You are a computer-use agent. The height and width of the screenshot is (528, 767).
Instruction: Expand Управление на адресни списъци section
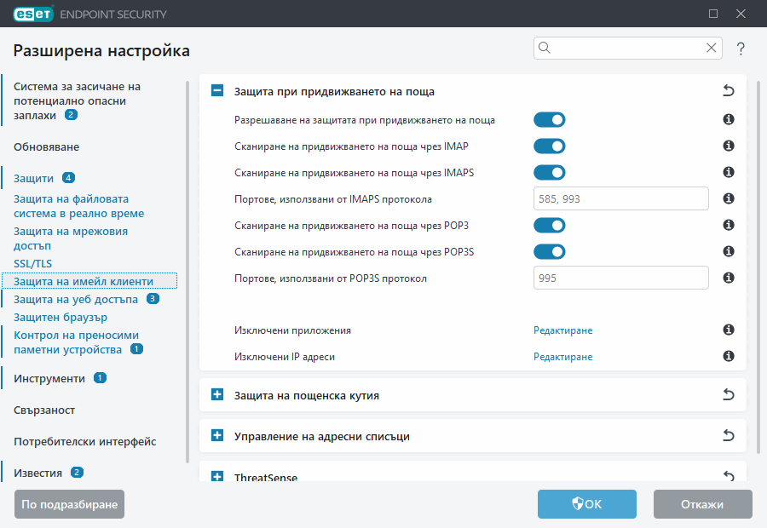coord(217,436)
